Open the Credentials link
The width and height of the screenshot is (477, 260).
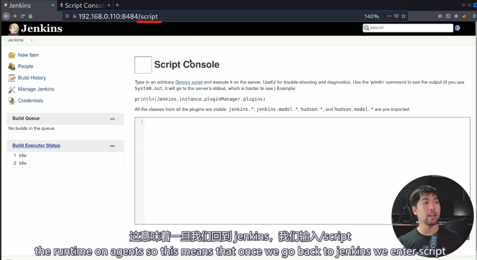point(30,101)
